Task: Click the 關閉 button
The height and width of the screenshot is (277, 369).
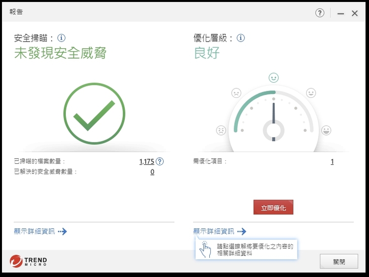Action: point(339,261)
